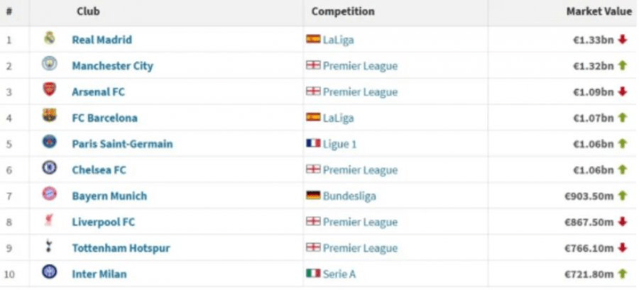
Task: Click the Inter Milan club crest
Action: (x=49, y=272)
